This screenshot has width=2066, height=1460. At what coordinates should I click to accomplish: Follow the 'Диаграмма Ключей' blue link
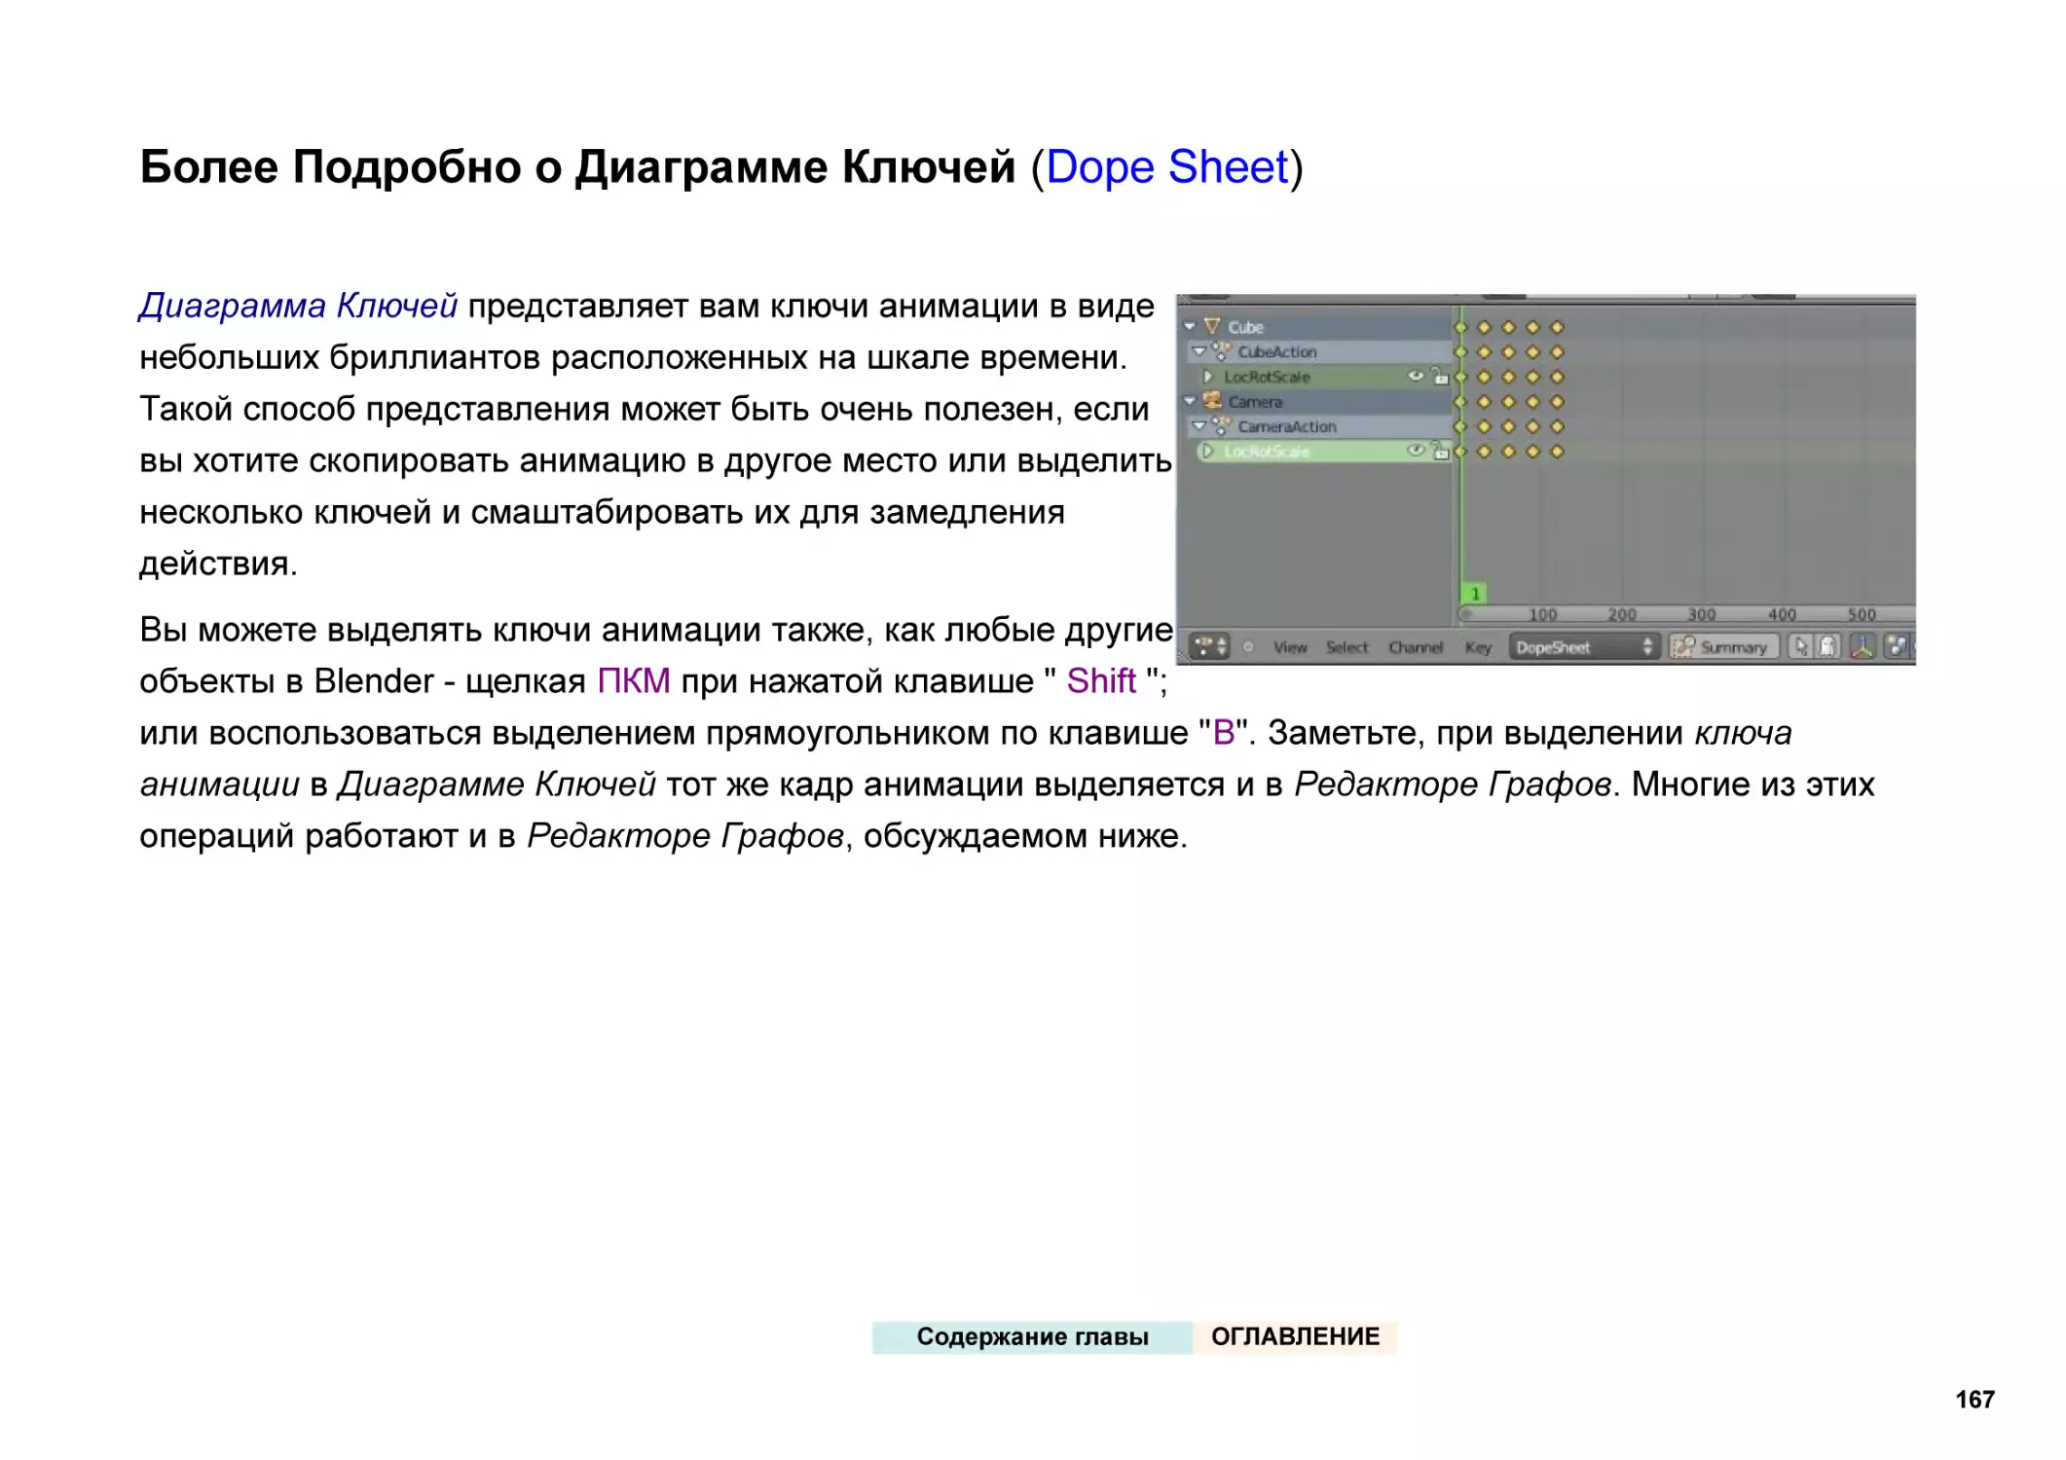point(298,306)
